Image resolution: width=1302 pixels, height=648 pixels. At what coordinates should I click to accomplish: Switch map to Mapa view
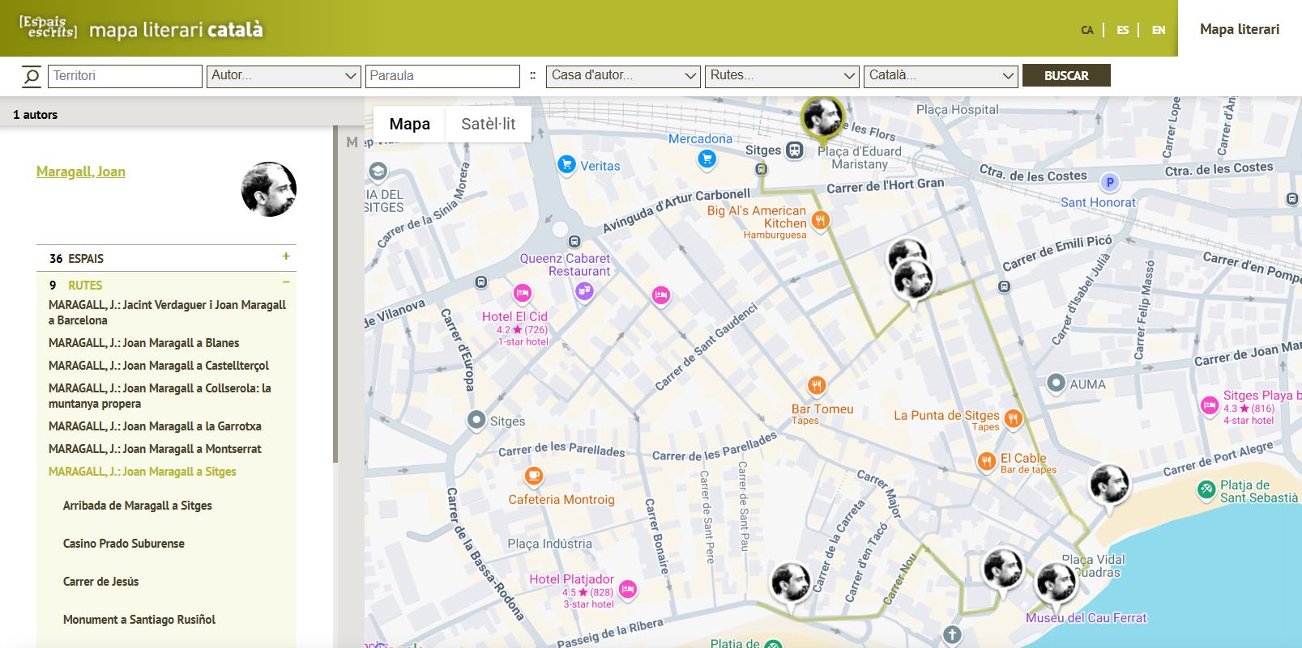[x=409, y=124]
